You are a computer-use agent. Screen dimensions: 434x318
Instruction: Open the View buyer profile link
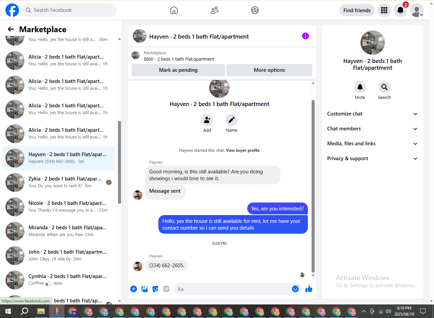coord(243,150)
